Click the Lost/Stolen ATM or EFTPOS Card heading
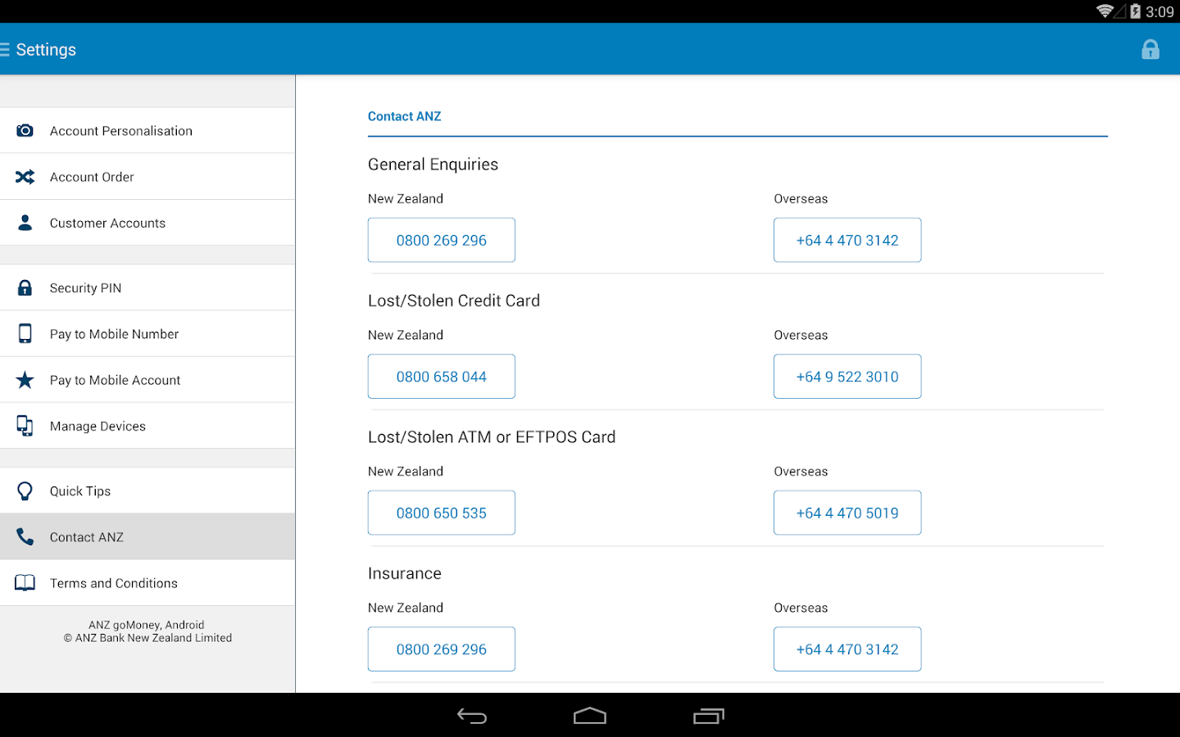The height and width of the screenshot is (737, 1180). point(492,437)
